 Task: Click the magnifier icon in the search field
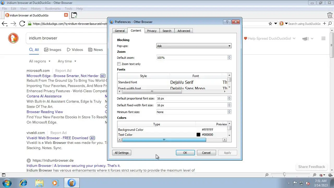(330, 24)
